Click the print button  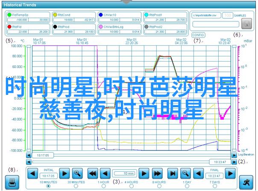point(12,182)
